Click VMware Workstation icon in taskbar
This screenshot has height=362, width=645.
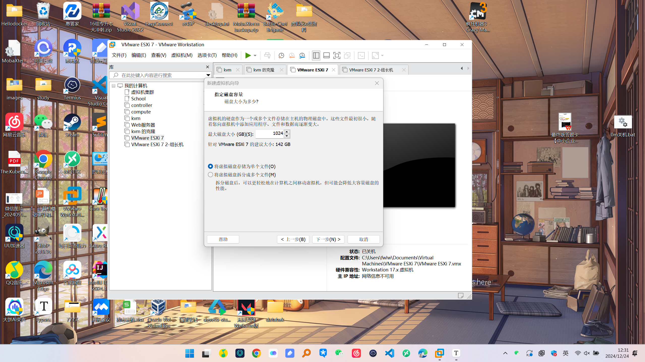(x=440, y=353)
